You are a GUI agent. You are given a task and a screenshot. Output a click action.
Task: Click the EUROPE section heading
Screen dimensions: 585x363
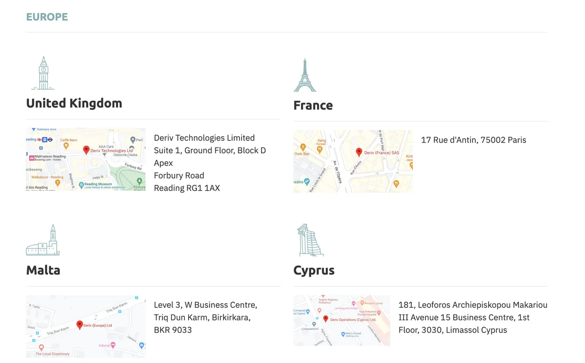tap(47, 17)
